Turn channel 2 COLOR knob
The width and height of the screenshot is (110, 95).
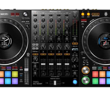(59, 47)
